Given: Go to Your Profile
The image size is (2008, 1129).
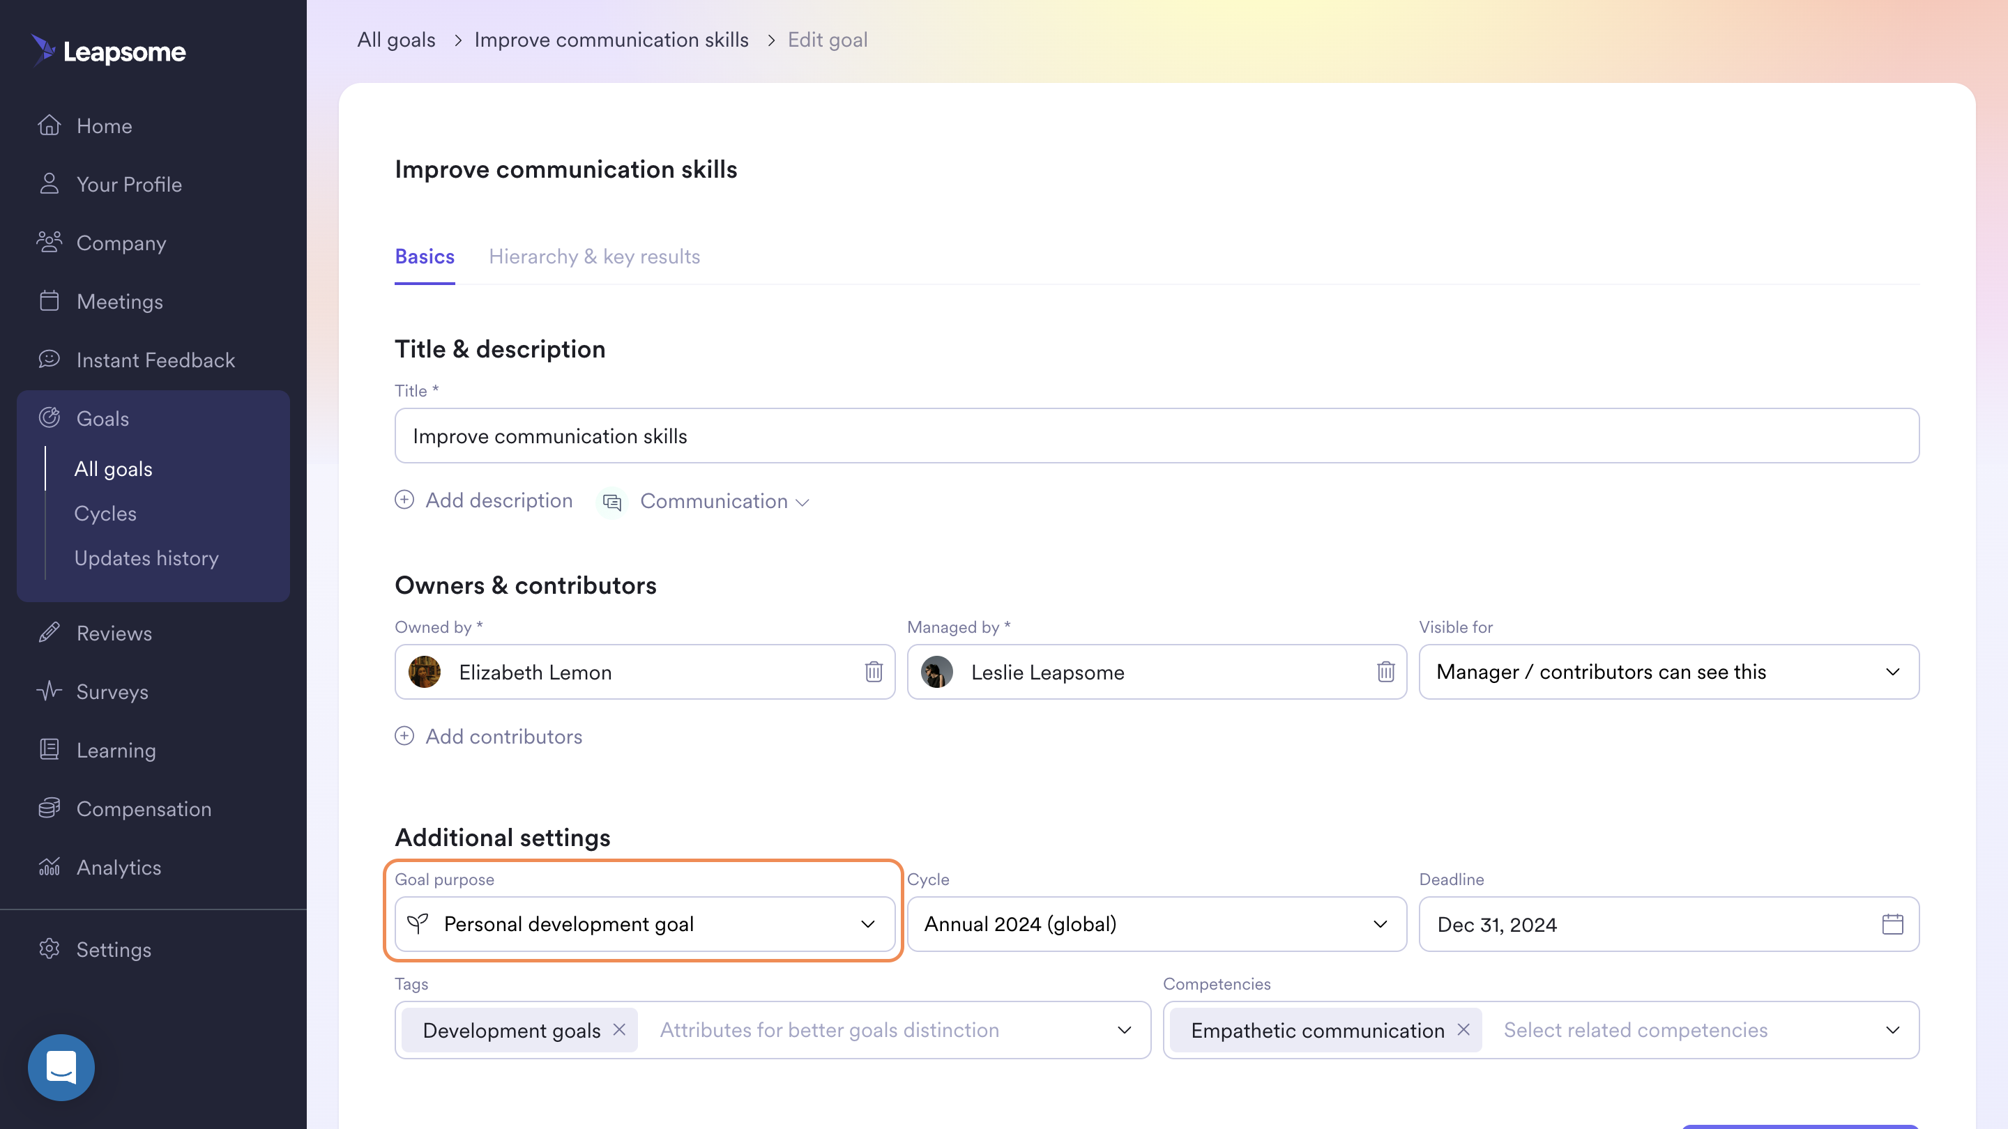Looking at the screenshot, I should pos(128,184).
